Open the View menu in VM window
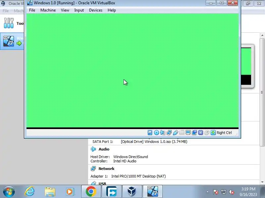Image resolution: width=265 pixels, height=198 pixels. pos(65,10)
